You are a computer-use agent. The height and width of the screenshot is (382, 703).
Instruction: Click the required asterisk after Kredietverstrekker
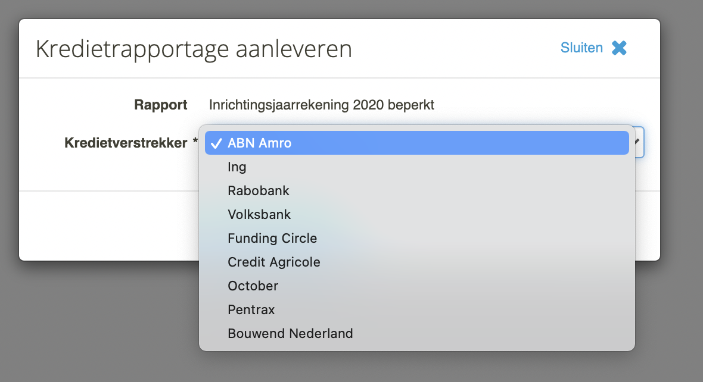(195, 141)
